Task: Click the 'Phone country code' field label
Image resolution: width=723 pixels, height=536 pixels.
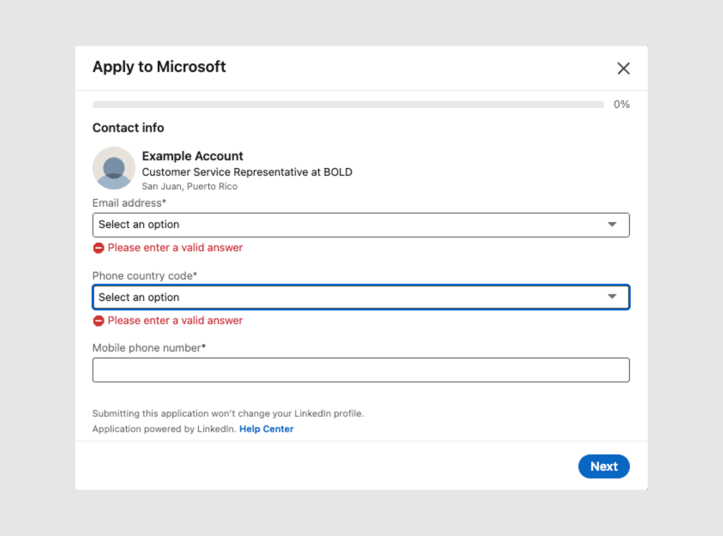Action: click(145, 275)
